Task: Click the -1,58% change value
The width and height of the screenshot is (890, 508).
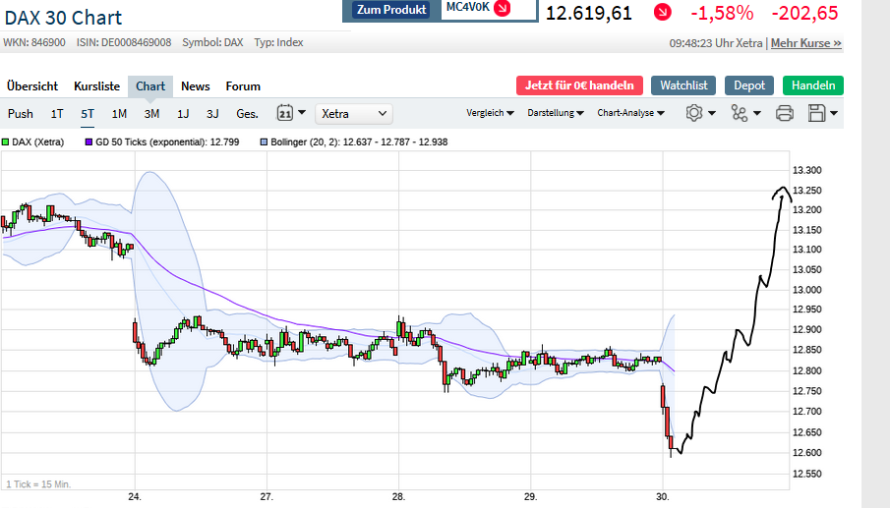Action: pos(722,13)
